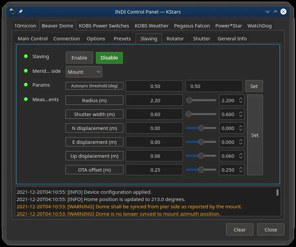Adjust the N displacement stepper arrows
This screenshot has height=247, width=296.
[x=240, y=128]
